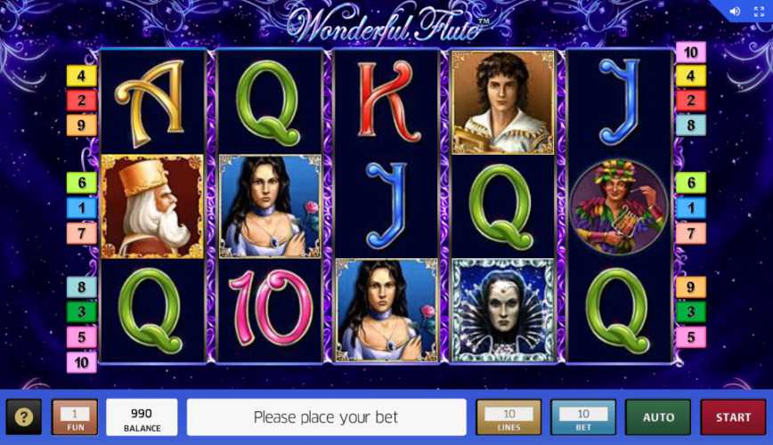This screenshot has height=445, width=773.
Task: Toggle the FUN mode selector
Action: pos(75,417)
